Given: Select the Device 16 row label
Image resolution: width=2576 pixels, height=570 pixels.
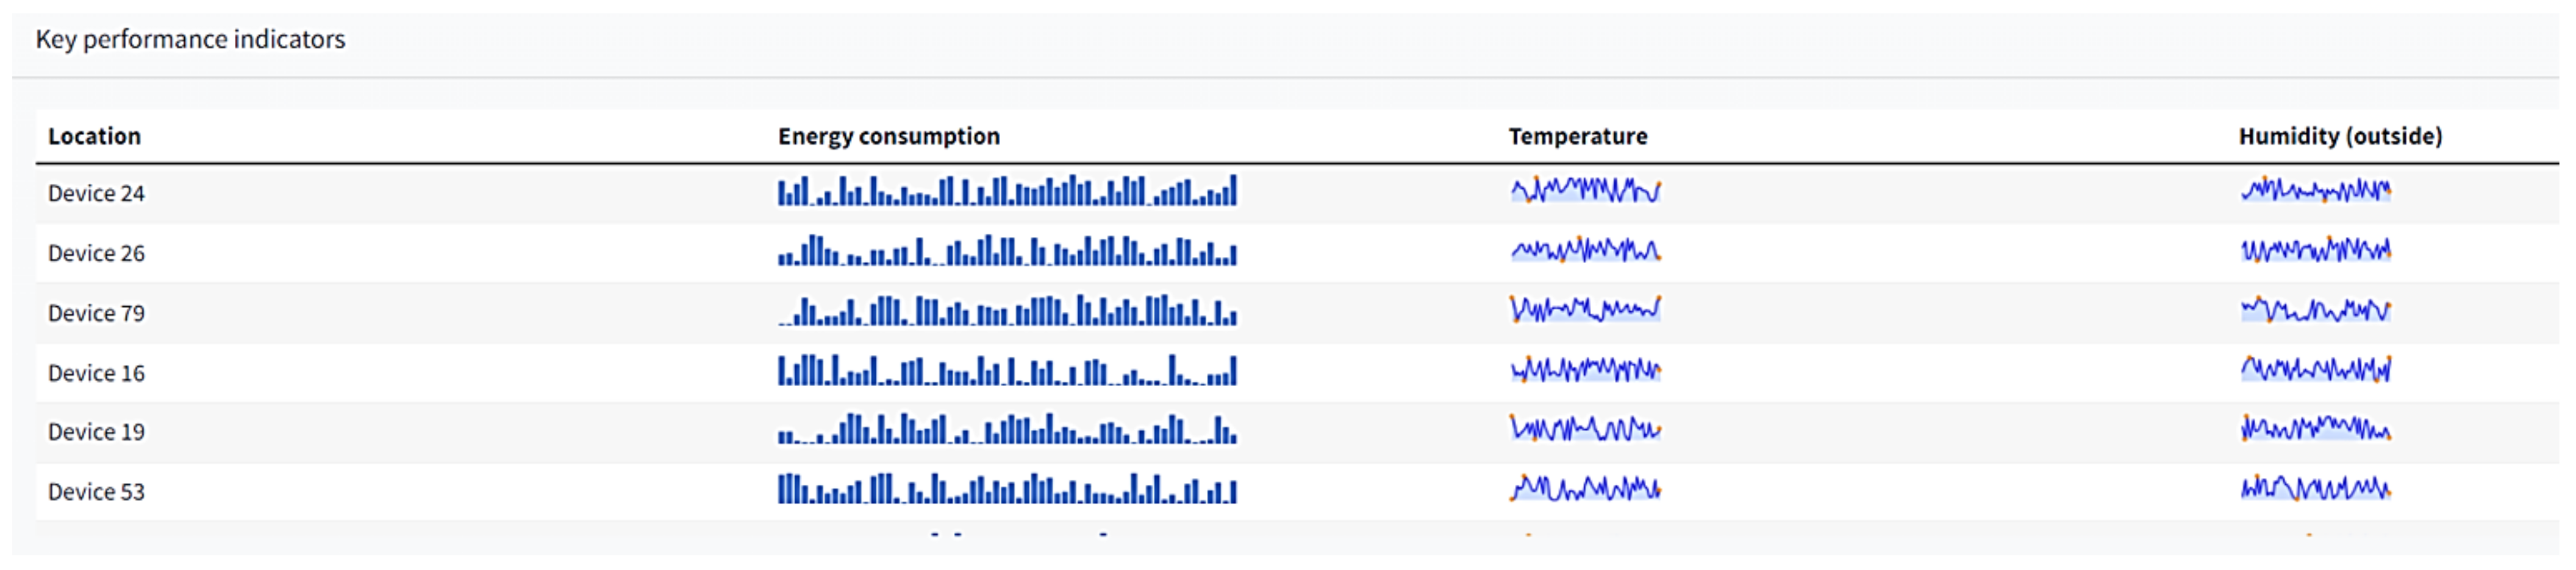Looking at the screenshot, I should click(x=96, y=373).
